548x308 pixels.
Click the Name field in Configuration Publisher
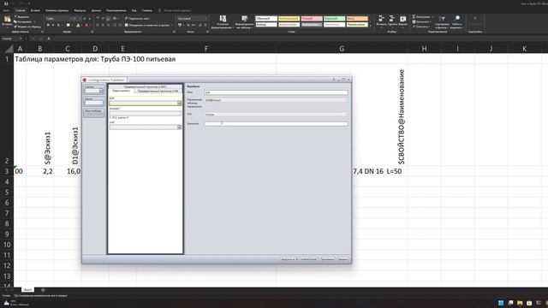[276, 92]
